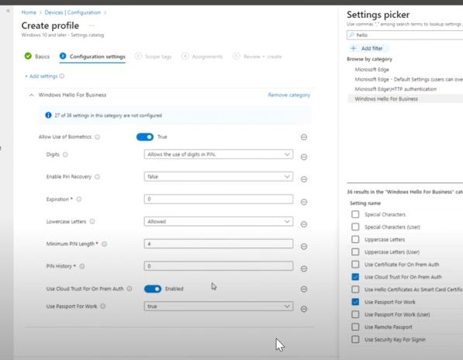Go to the Review + create tab
Image resolution: width=463 pixels, height=360 pixels.
(257, 57)
